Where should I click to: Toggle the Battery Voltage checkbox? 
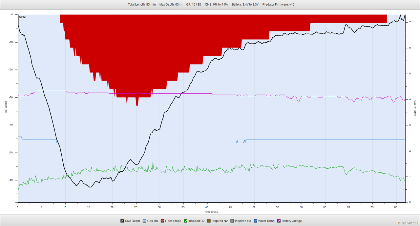point(279,221)
